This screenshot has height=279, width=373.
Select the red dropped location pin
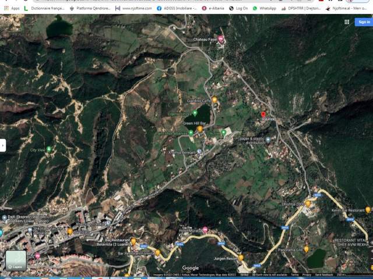point(263,115)
